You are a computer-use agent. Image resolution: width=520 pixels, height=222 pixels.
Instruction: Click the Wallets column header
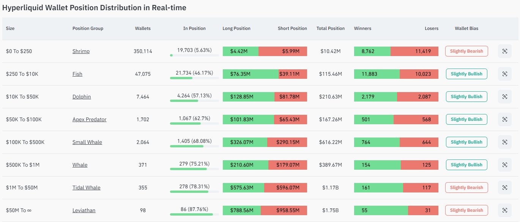click(x=143, y=28)
